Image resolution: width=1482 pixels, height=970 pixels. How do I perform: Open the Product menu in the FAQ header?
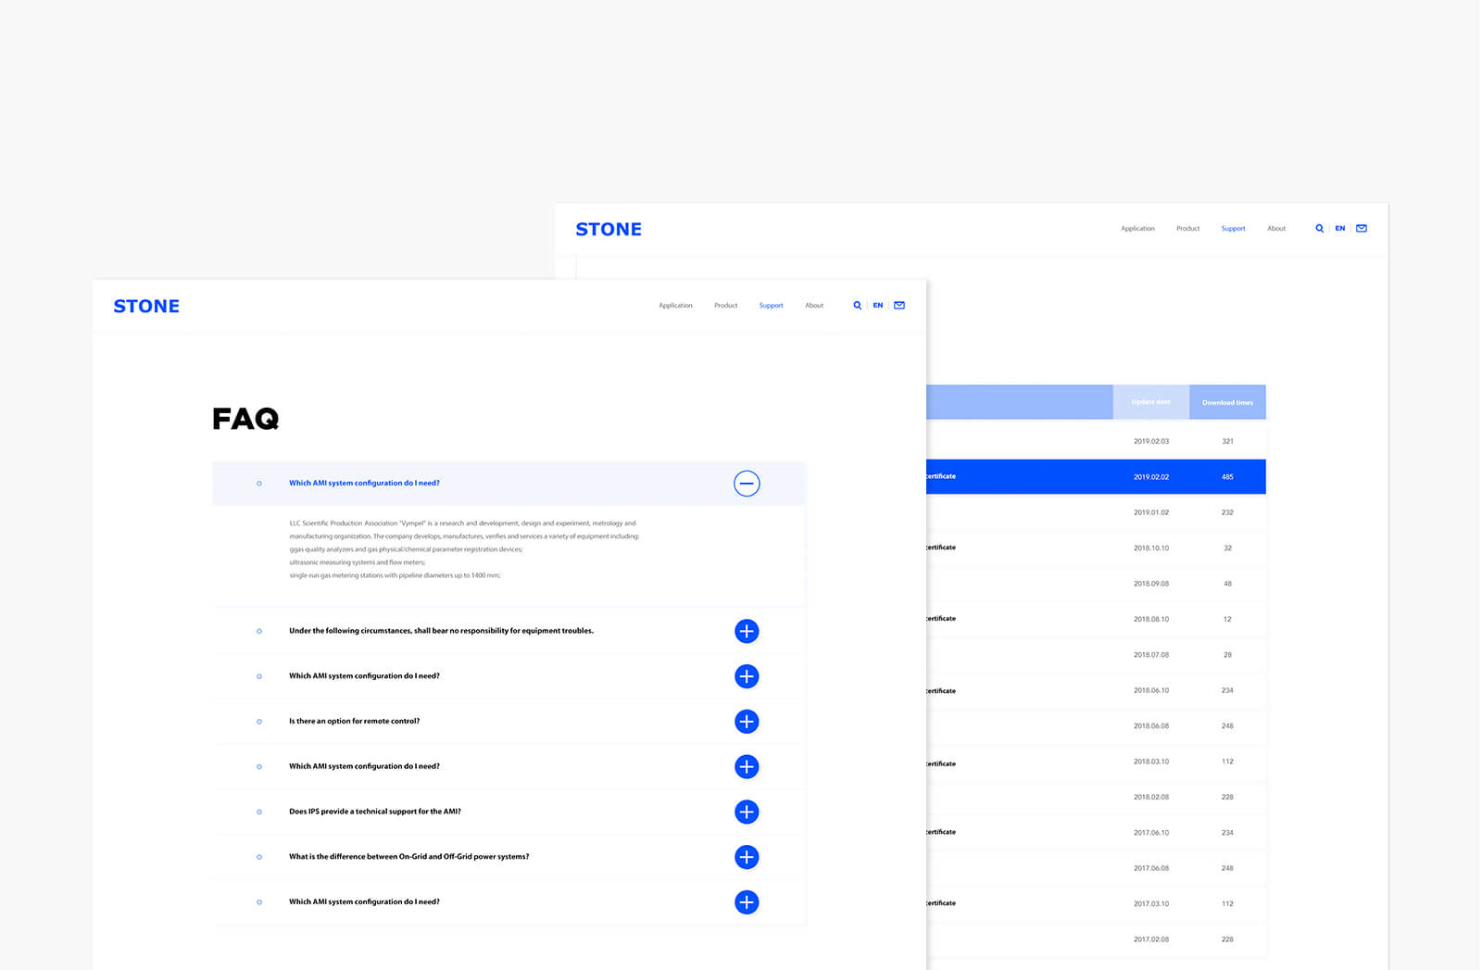tap(725, 306)
